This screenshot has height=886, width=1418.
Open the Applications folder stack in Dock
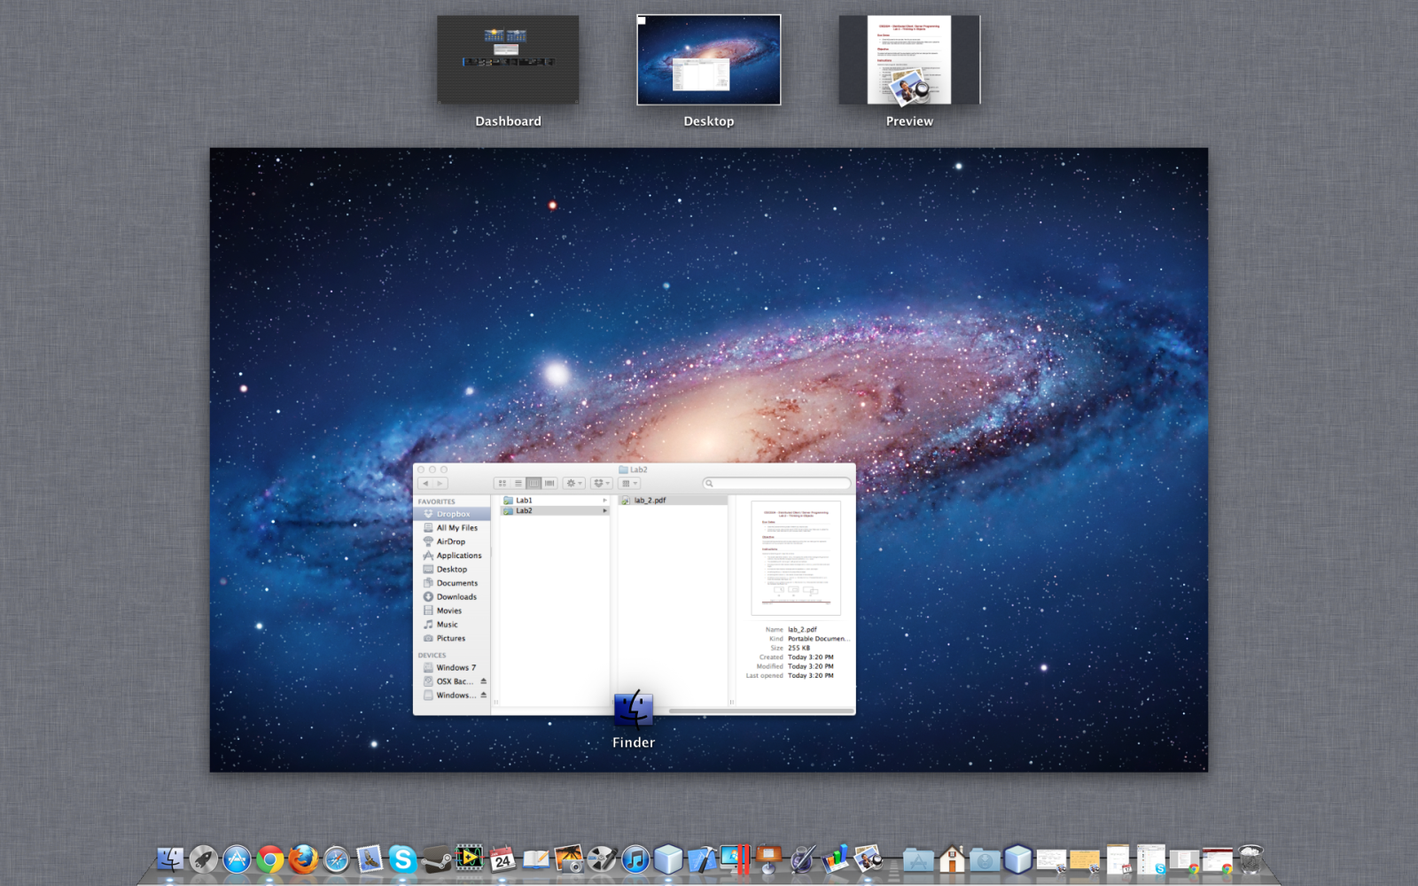(918, 859)
